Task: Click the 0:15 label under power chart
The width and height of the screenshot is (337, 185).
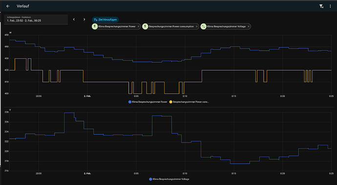Action: [x=233, y=96]
